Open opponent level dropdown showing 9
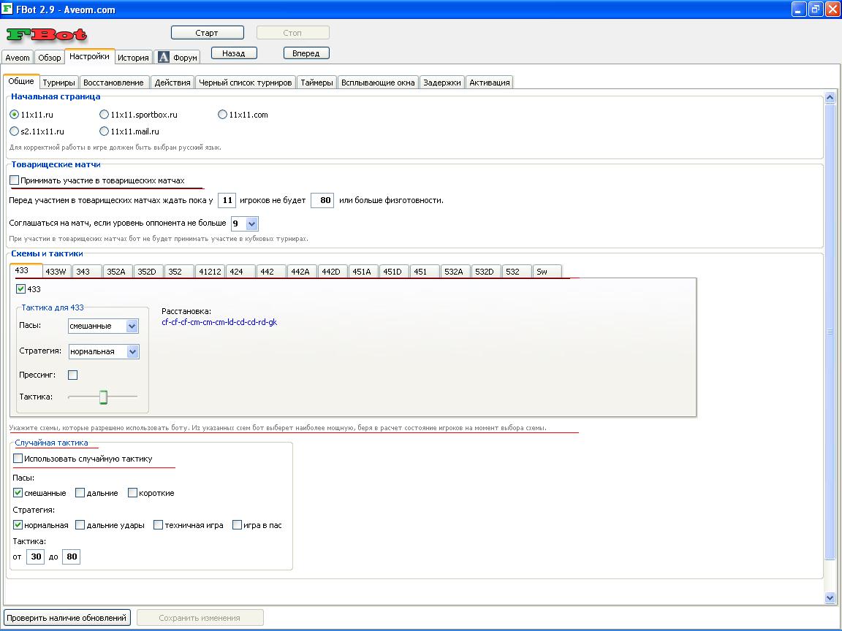 [x=252, y=224]
